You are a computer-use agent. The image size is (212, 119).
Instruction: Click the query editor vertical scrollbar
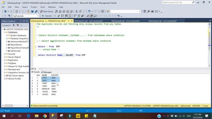209,46
